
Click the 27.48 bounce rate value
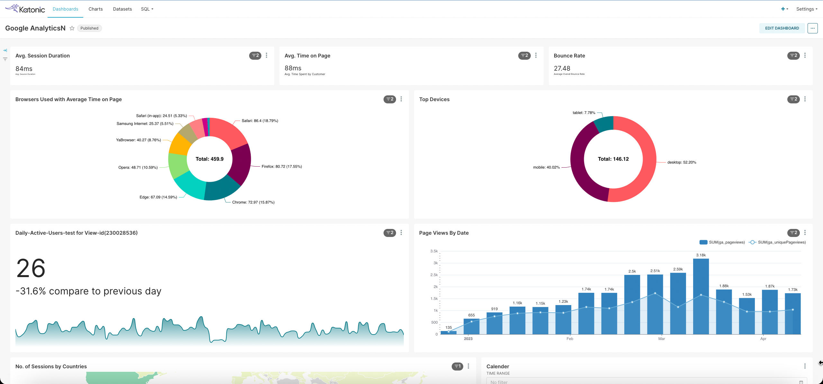pyautogui.click(x=562, y=68)
